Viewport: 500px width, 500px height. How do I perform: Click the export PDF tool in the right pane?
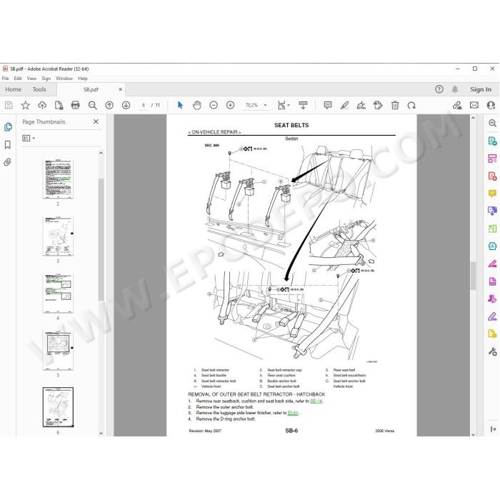pos(492,141)
